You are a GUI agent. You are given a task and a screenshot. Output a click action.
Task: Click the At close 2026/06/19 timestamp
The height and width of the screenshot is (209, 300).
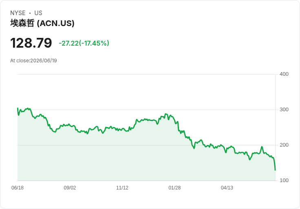33,61
